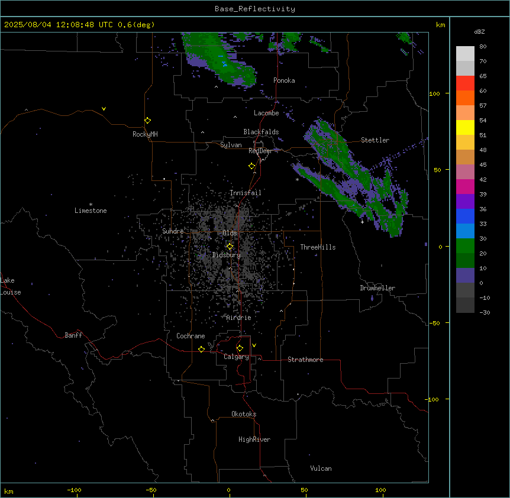Click the Sundre town label
The image size is (510, 498).
(x=173, y=231)
